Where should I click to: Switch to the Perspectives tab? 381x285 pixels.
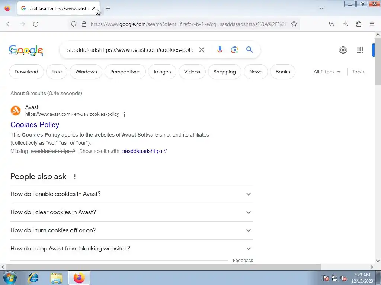tap(125, 72)
